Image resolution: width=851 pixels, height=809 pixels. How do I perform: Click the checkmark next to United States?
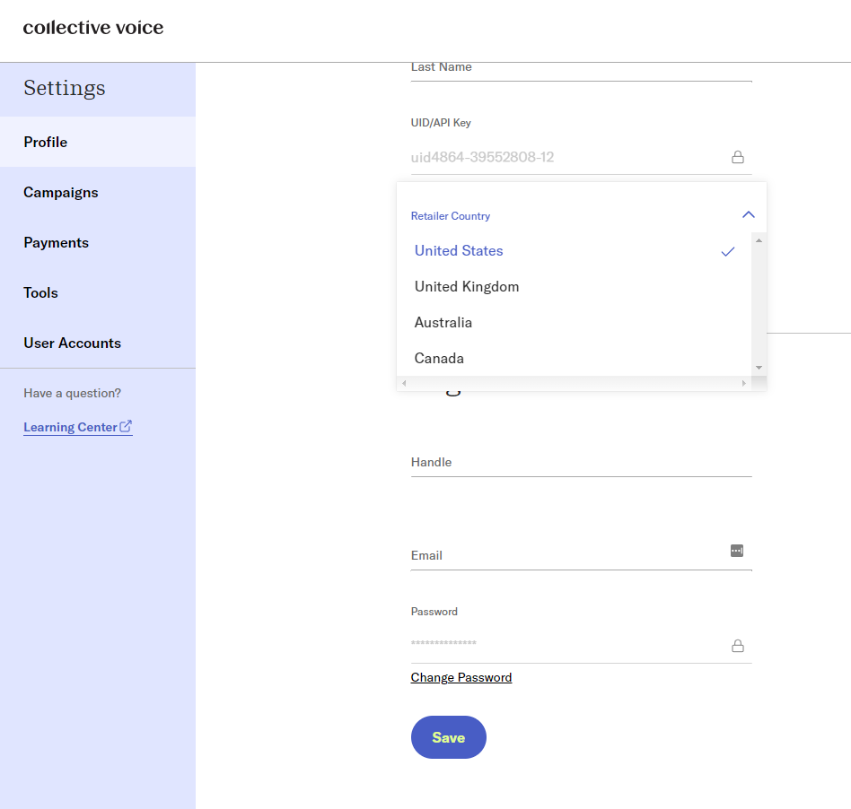coord(728,251)
